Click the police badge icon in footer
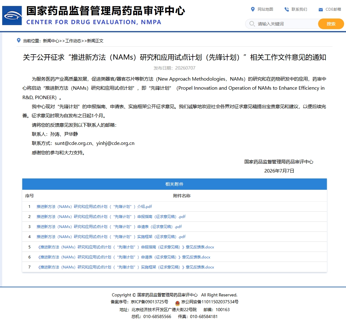Image resolution: width=346 pixels, height=324 pixels. [x=177, y=303]
